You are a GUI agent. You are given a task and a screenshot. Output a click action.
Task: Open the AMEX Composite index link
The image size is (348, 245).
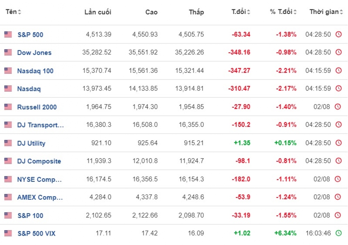coord(40,197)
